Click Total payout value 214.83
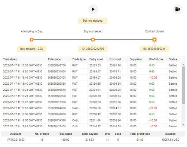Screen dimensions: 187x147 (89, 140)
